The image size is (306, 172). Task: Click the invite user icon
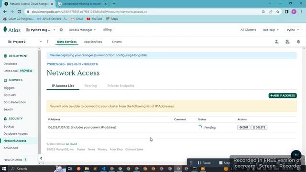point(277,42)
